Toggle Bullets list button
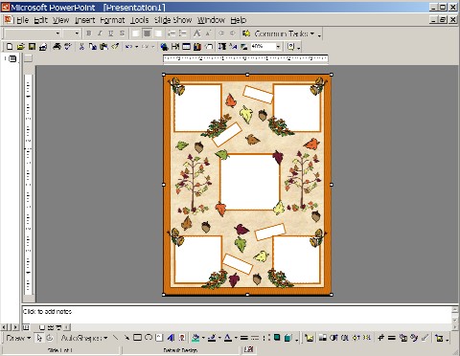 (x=183, y=33)
